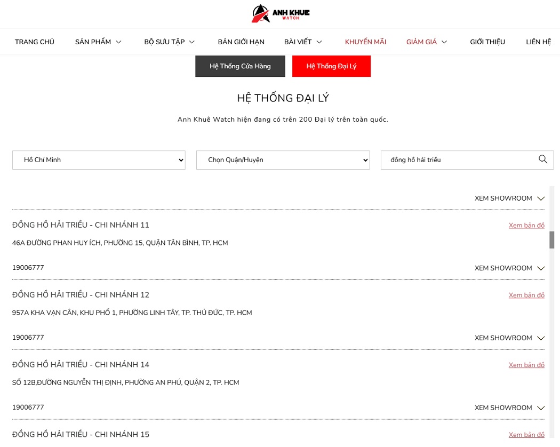Image resolution: width=560 pixels, height=447 pixels.
Task: Open the Giảm Giá menu
Action: (x=421, y=42)
